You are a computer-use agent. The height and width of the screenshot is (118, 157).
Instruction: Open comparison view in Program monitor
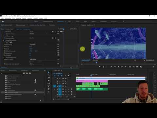141,67
